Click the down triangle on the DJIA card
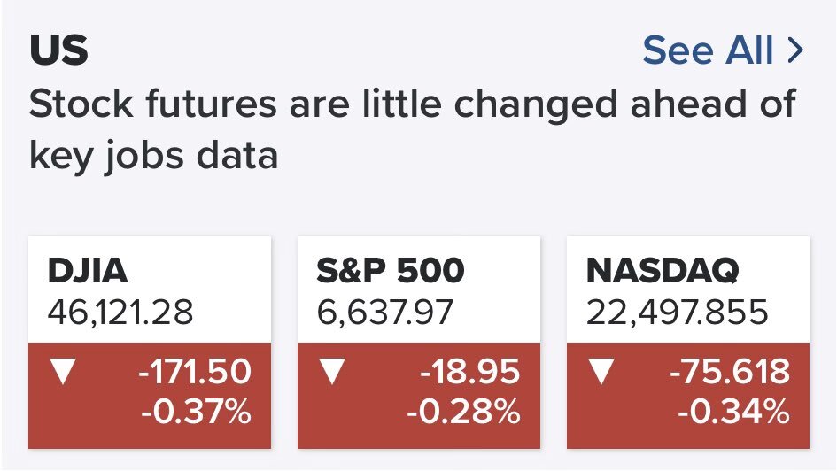This screenshot has width=837, height=471. coord(60,372)
